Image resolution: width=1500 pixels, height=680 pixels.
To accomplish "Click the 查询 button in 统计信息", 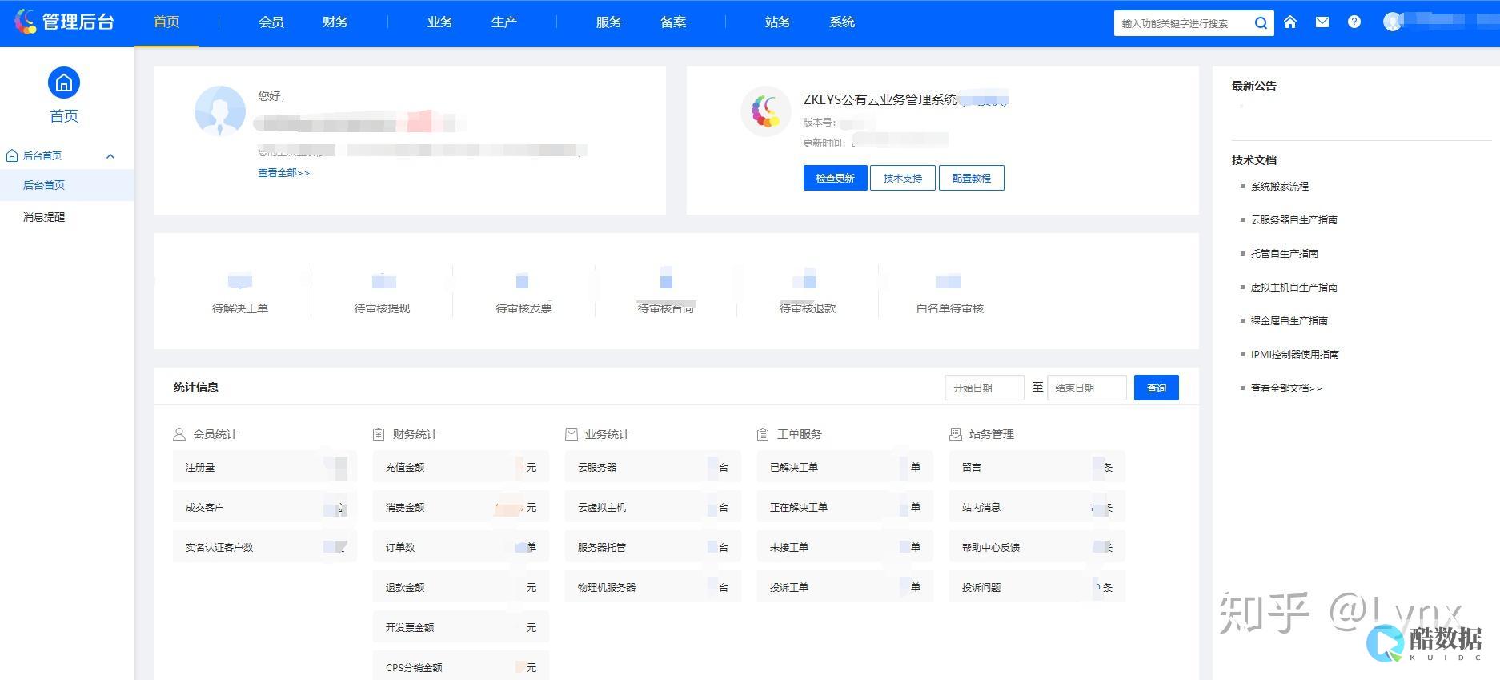I will point(1157,388).
